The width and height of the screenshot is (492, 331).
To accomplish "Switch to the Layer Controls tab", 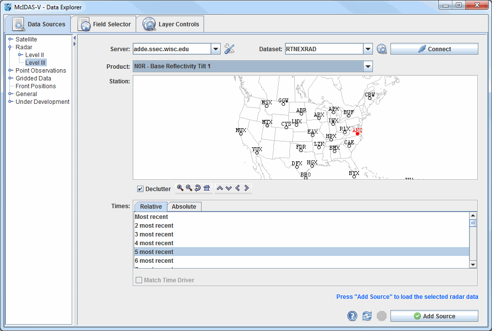I will (x=170, y=24).
